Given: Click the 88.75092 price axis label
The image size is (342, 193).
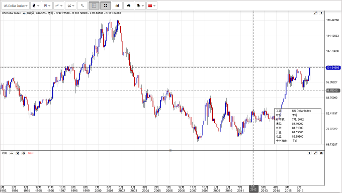Looking at the screenshot, I should pos(332,98).
